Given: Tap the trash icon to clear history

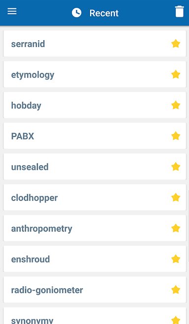Looking at the screenshot, I should [x=179, y=12].
